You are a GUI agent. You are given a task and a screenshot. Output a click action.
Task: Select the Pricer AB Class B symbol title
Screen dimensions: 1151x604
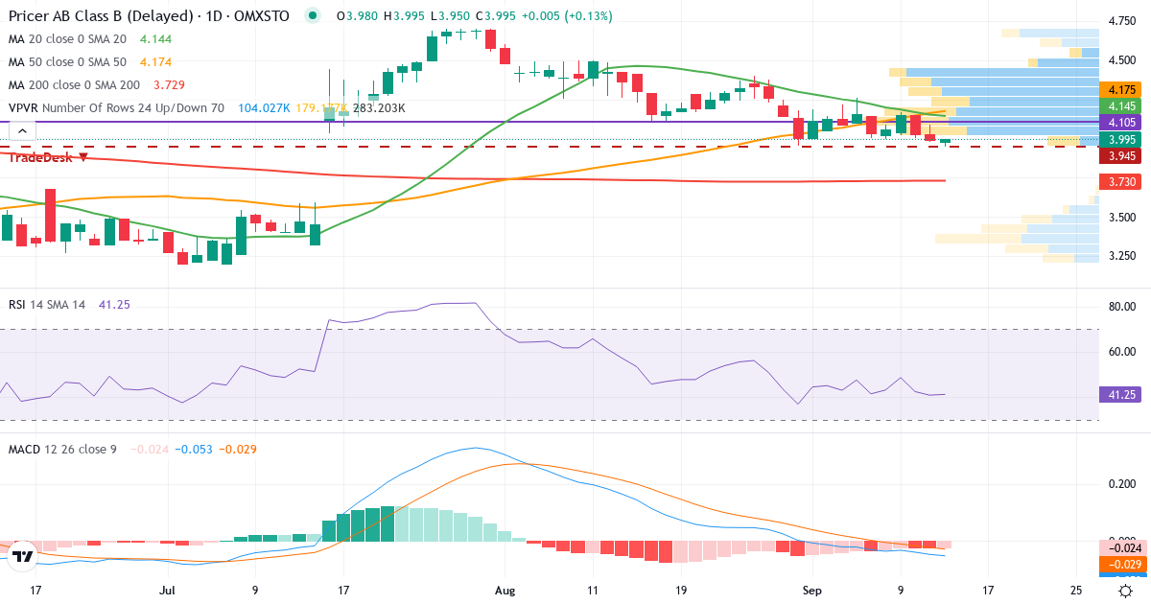point(149,16)
